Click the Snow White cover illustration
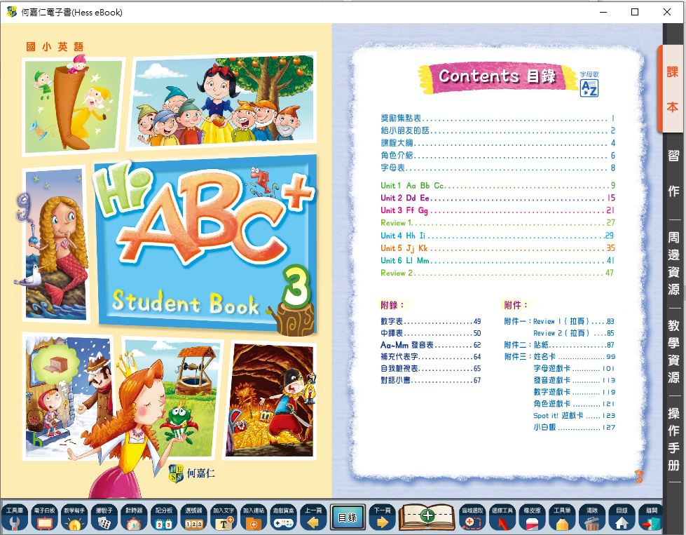 pos(222,101)
